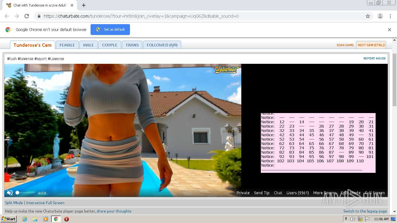Click the padlock site info icon
Screen dimensions: 397x223
pyautogui.click(x=39, y=16)
